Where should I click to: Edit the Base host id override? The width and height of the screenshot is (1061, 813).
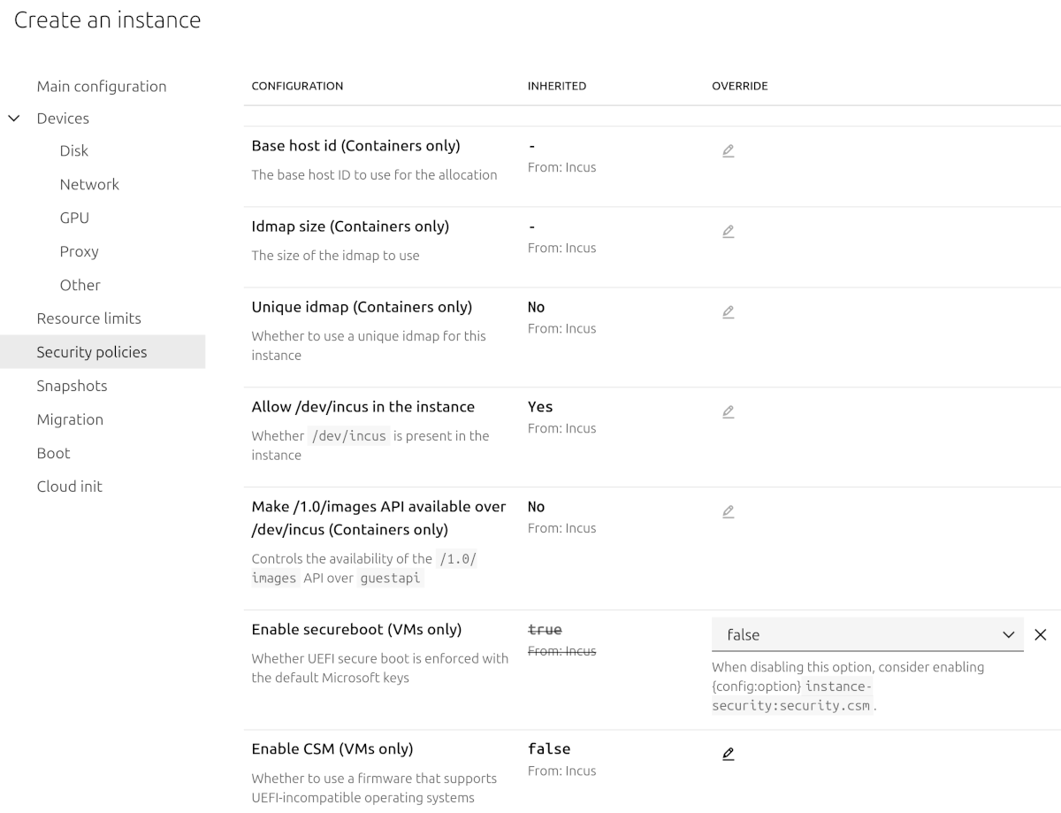click(728, 150)
